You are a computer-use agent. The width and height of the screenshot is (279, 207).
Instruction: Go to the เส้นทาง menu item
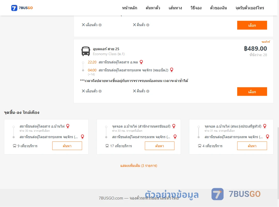(175, 8)
